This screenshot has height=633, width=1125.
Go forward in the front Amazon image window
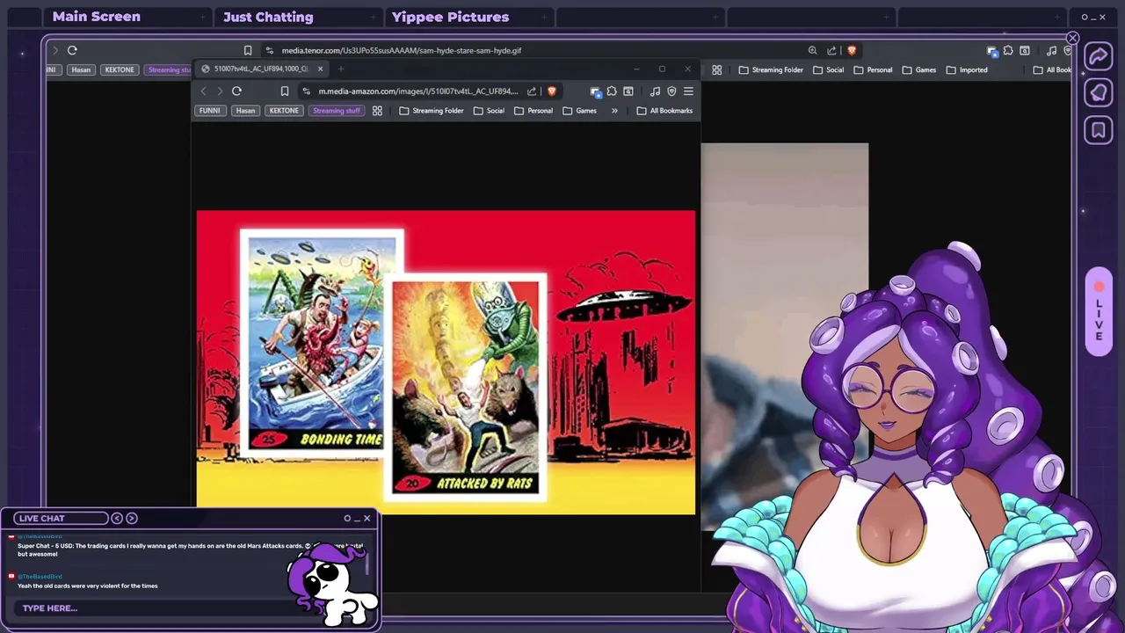(x=220, y=91)
